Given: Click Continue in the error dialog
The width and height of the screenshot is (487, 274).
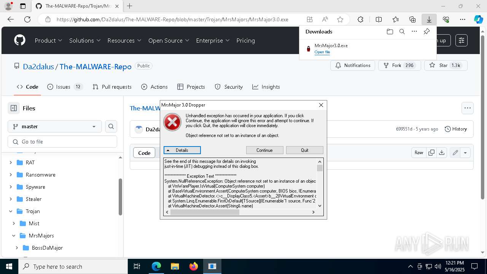Looking at the screenshot, I should [264, 150].
